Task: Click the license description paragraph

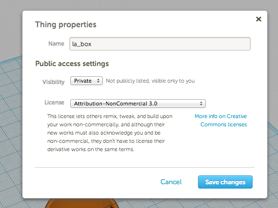Action: coord(110,133)
